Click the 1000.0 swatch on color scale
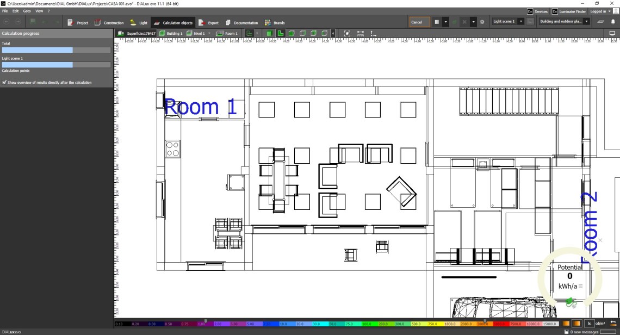 [x=450, y=324]
